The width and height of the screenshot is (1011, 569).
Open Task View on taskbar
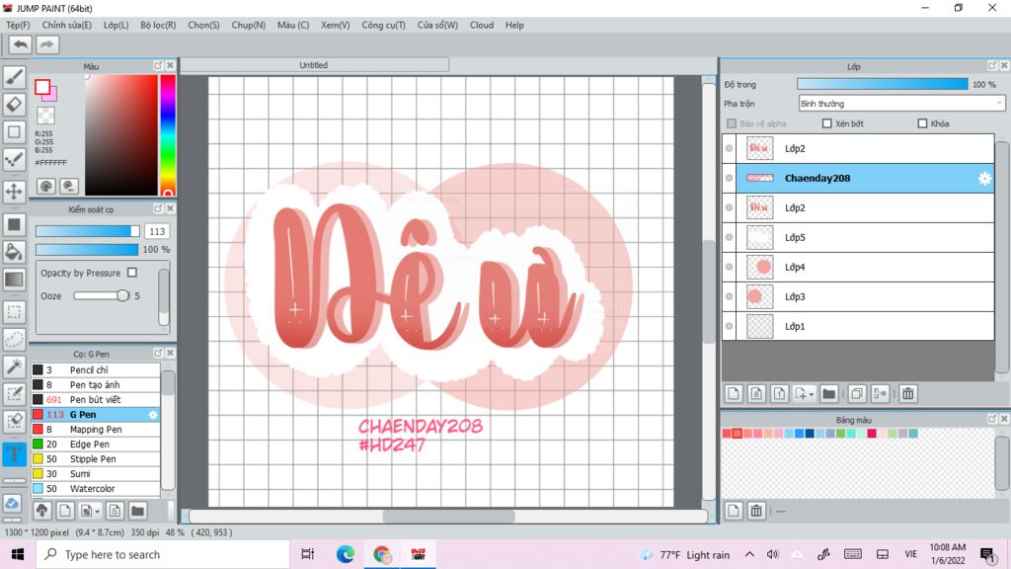(308, 554)
